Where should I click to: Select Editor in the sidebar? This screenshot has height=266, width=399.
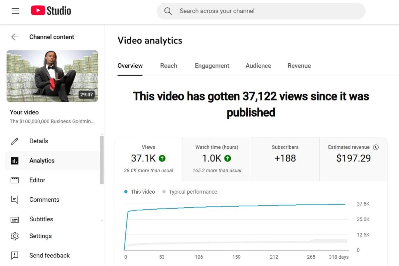coord(52,180)
